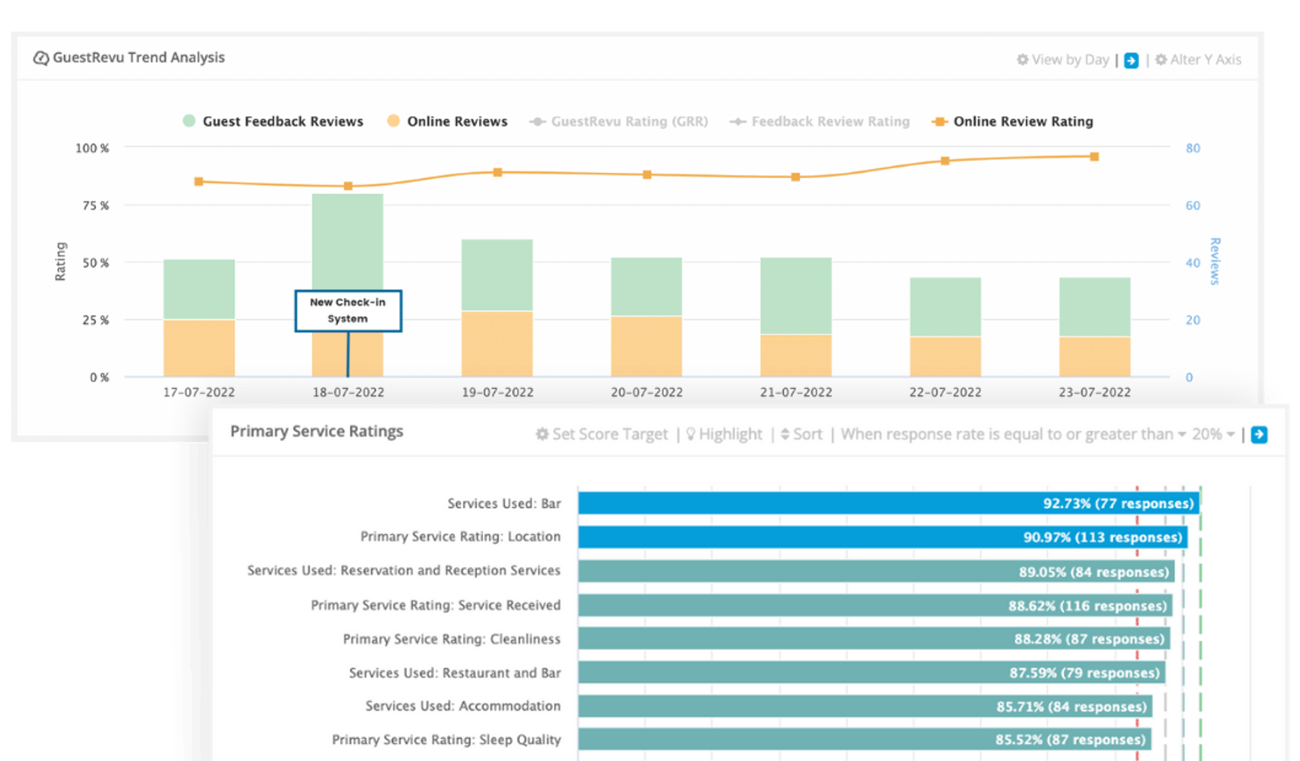This screenshot has width=1300, height=761.
Task: Click 'Primary Service Rating: Sleep Quality' label
Action: [x=446, y=740]
